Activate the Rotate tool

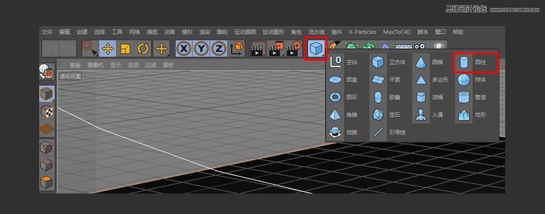(143, 49)
